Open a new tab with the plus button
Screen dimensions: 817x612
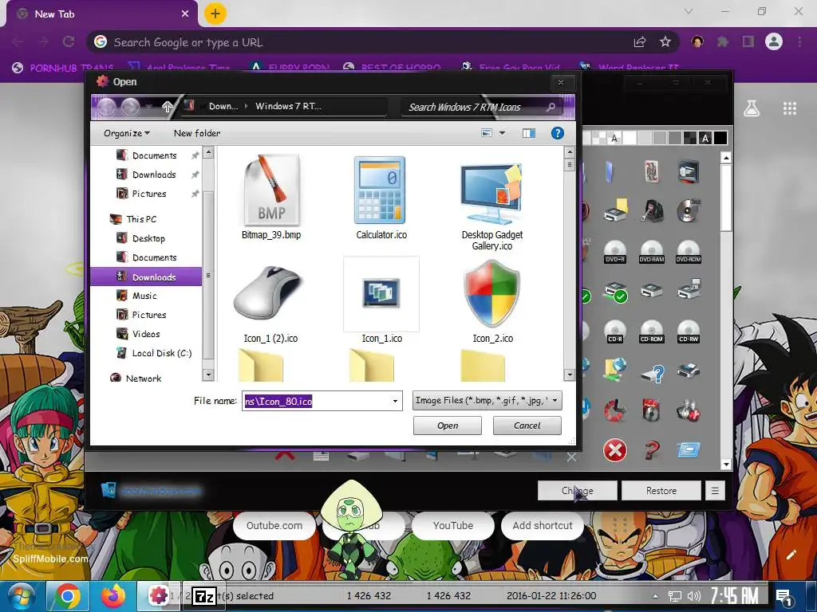pos(215,14)
